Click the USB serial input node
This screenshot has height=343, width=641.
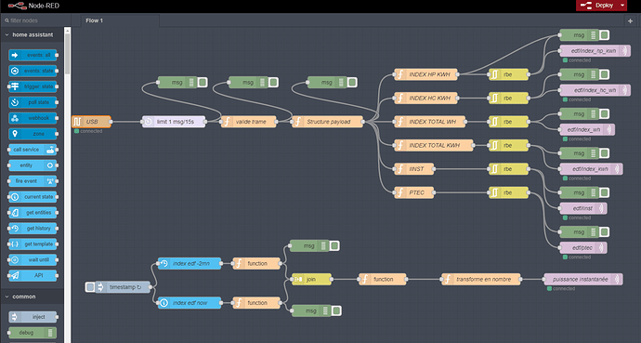91,122
